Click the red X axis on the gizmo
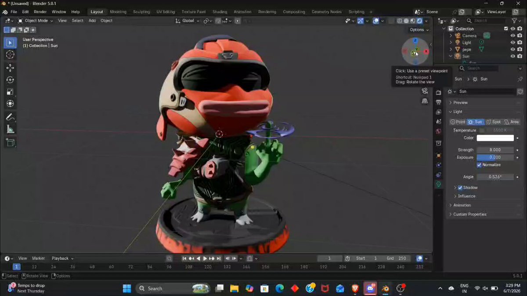This screenshot has width=527, height=296. point(426,51)
